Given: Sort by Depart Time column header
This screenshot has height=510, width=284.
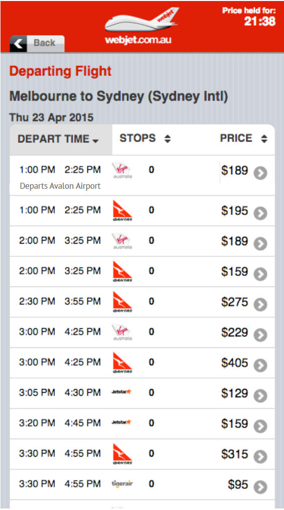Looking at the screenshot, I should [61, 139].
